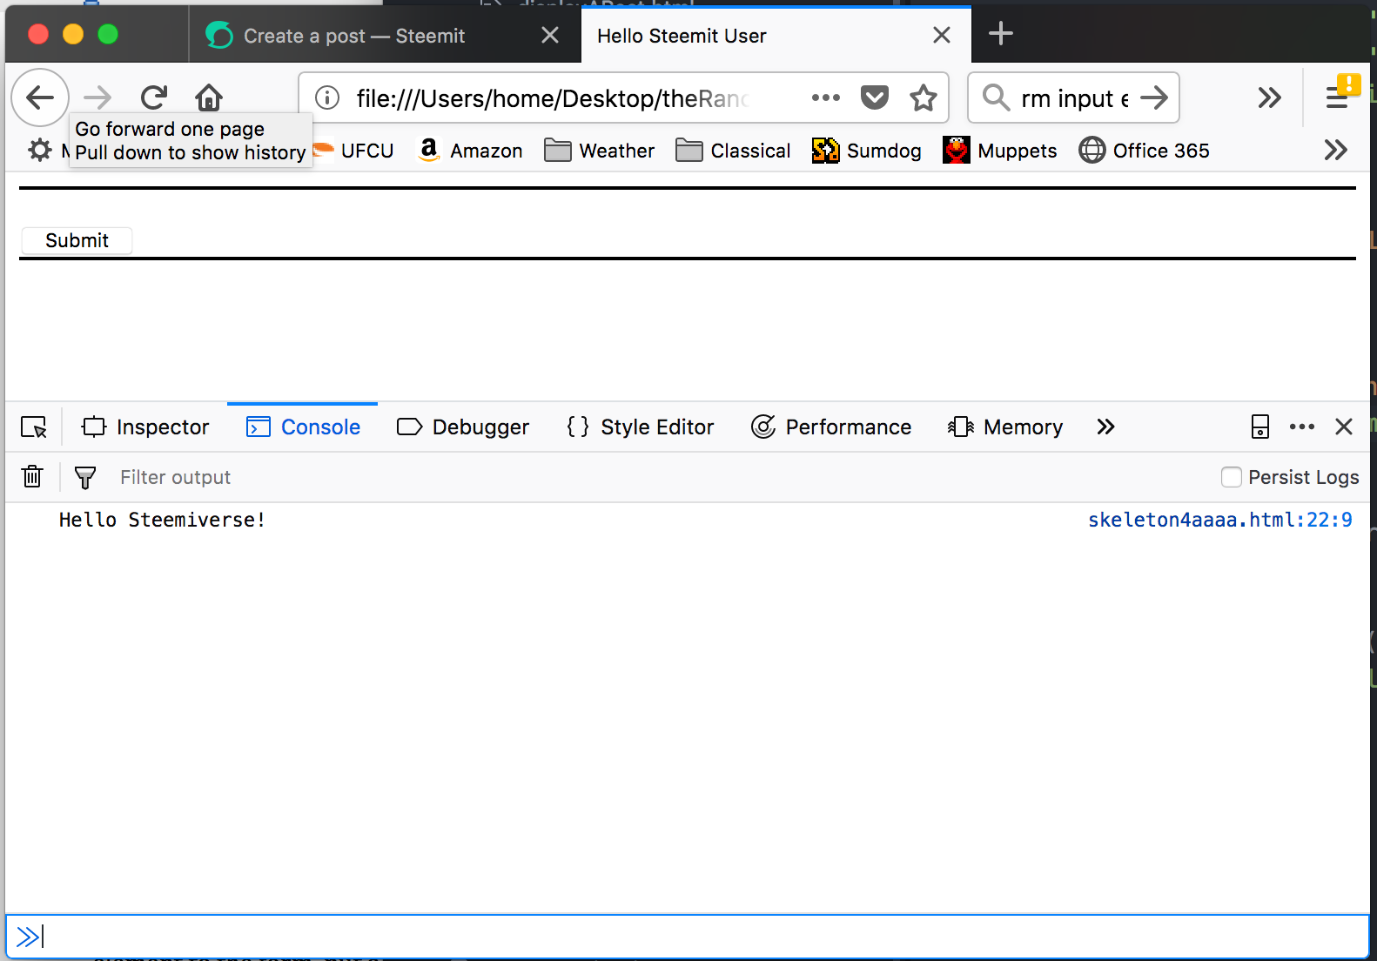Open the UFCU bookmark
1377x961 pixels.
coord(354,151)
